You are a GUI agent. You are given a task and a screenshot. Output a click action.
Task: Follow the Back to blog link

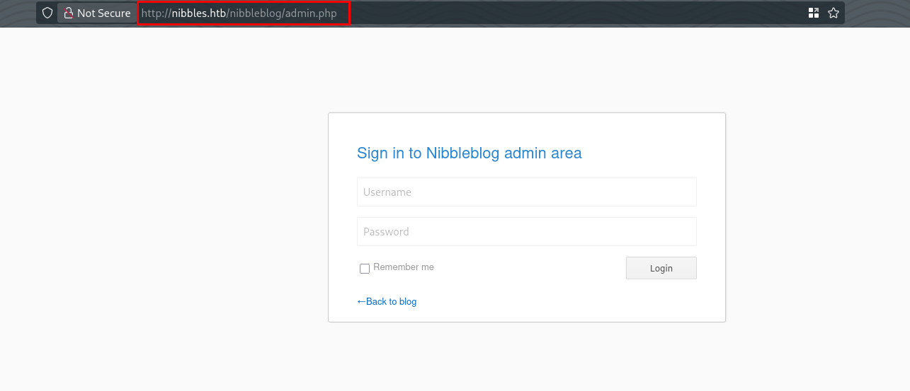(391, 302)
